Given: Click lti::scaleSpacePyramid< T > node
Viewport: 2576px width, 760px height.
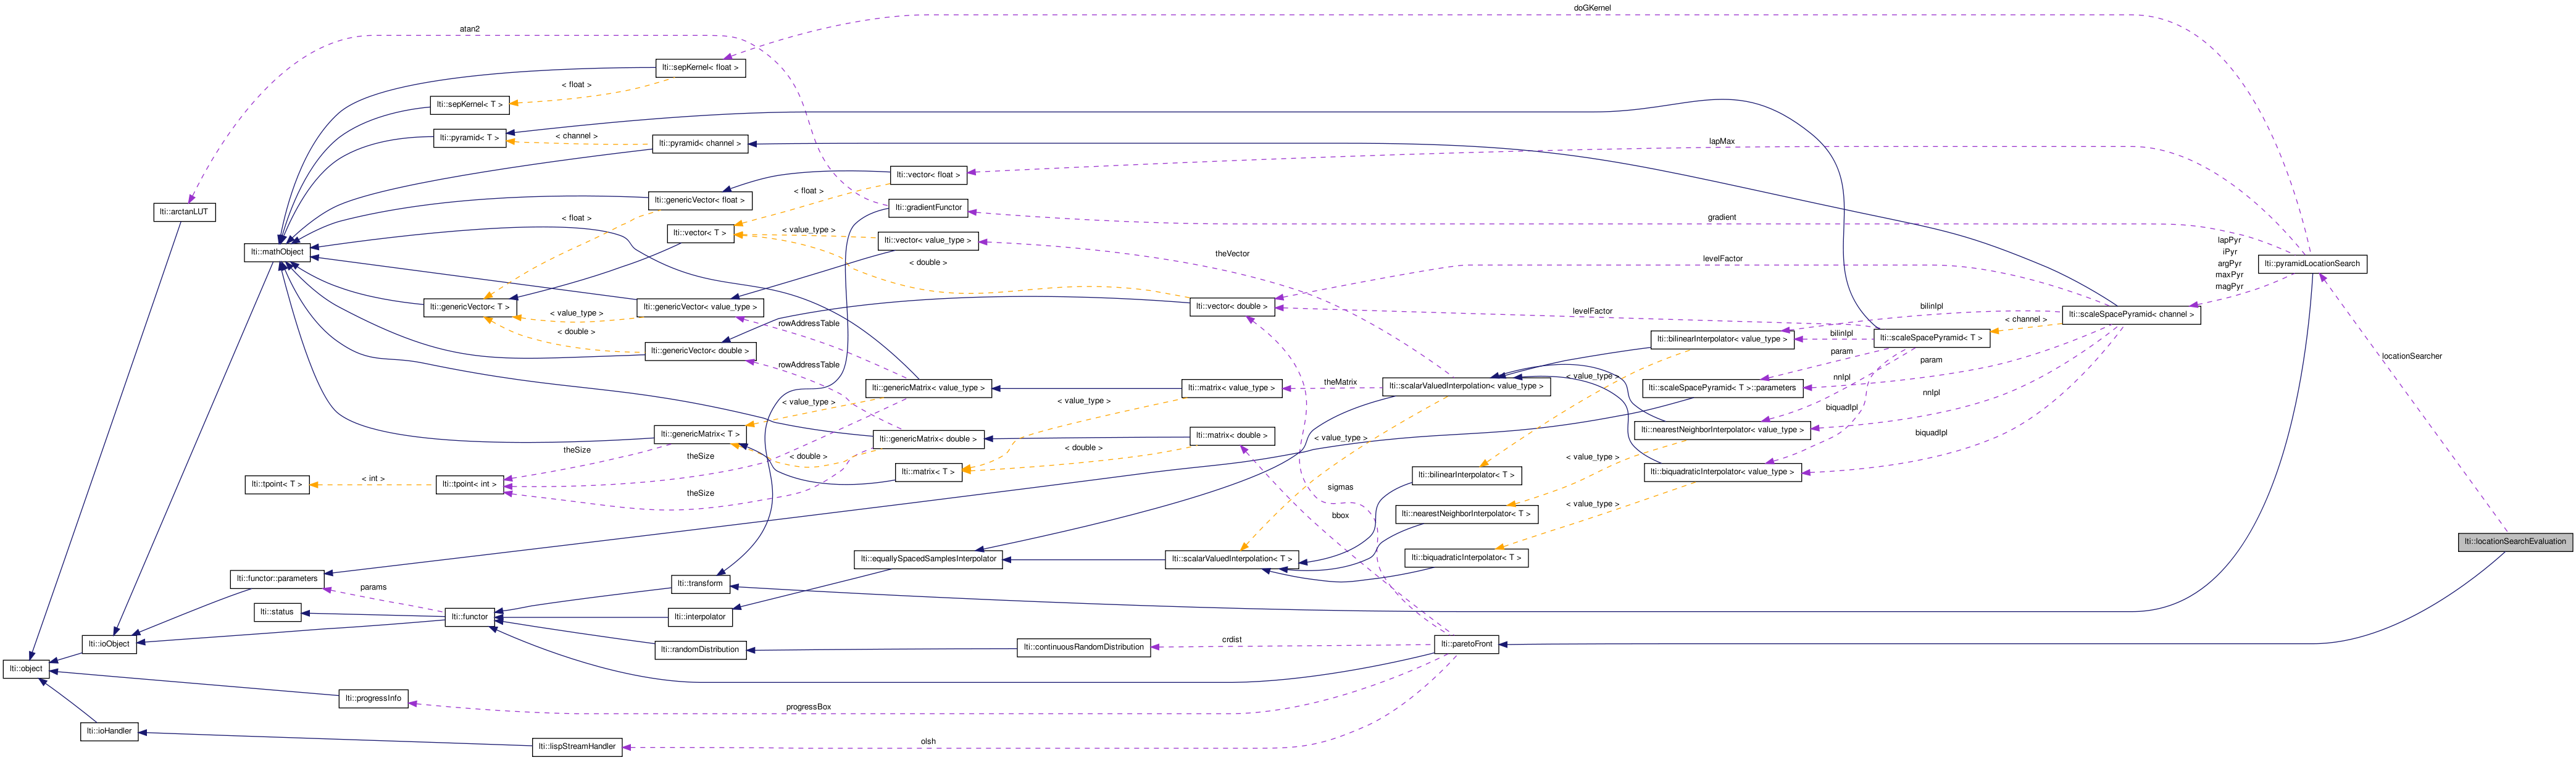Looking at the screenshot, I should click(x=1931, y=338).
